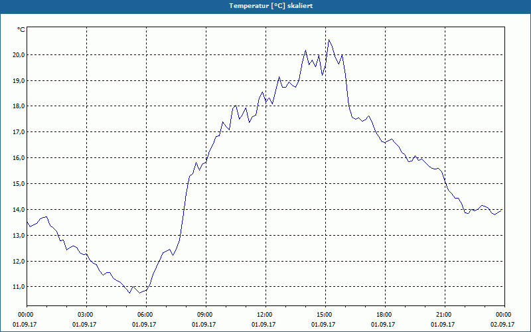Image resolution: width=531 pixels, height=332 pixels.
Task: Click the 19,0 y-axis label
Action: coord(19,80)
